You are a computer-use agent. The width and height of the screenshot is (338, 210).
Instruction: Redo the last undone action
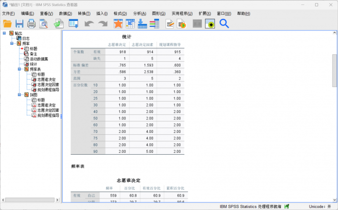(x=102, y=23)
